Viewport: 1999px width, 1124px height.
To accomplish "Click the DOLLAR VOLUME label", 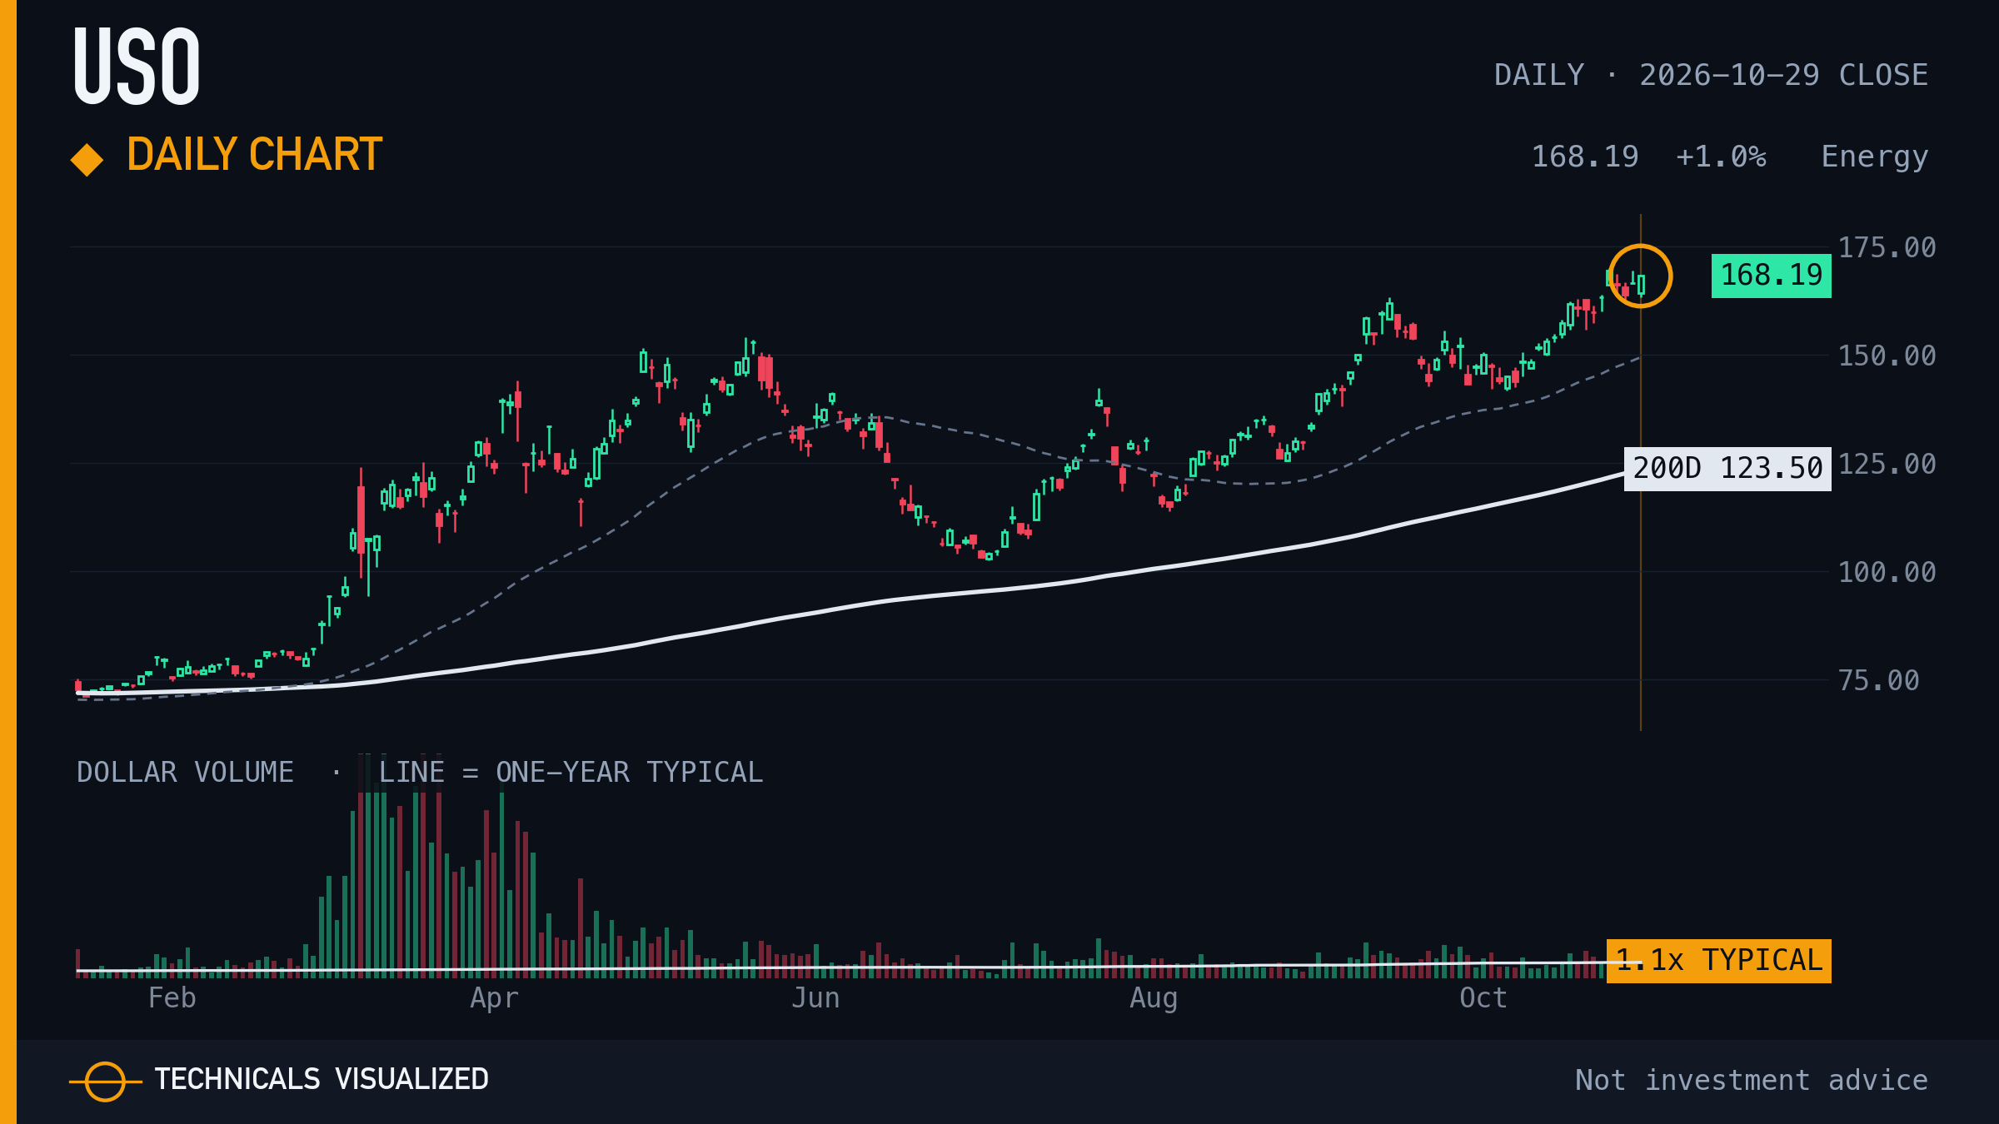I will pos(185,773).
